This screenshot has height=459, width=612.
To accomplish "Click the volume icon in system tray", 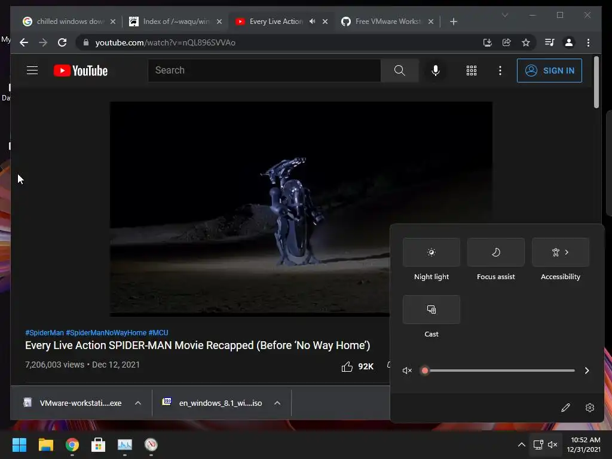I will point(552,445).
